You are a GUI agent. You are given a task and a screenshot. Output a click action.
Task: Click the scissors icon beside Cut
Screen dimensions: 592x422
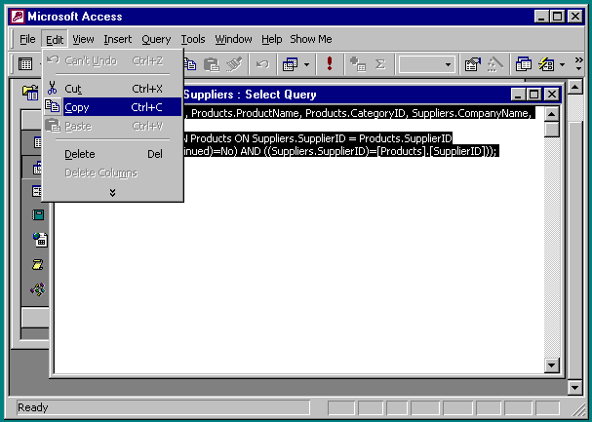(52, 89)
